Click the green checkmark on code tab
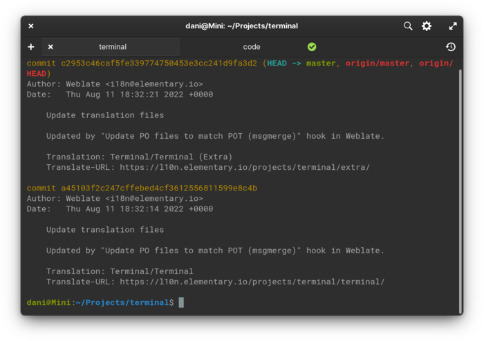The image size is (484, 341). tap(312, 47)
